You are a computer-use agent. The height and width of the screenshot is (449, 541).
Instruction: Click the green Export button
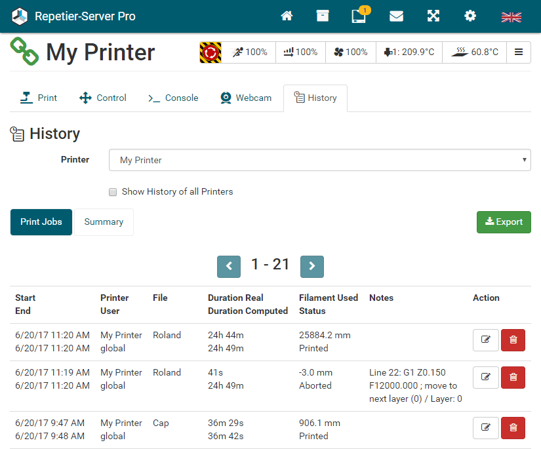click(504, 222)
